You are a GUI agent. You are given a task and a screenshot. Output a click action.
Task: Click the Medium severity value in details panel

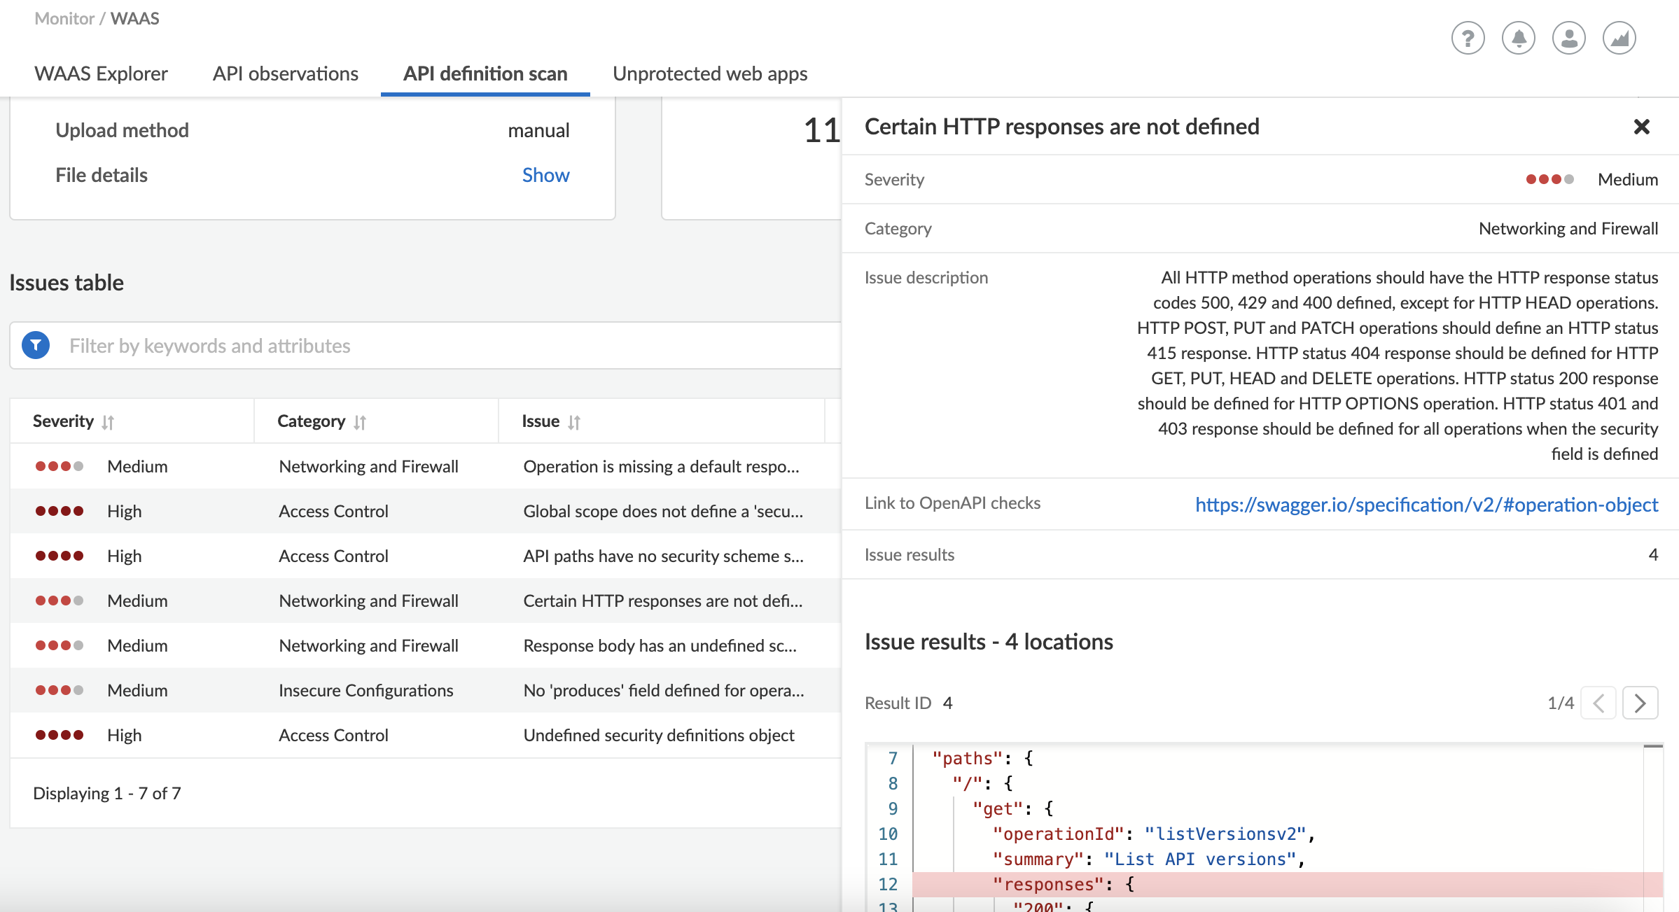click(x=1627, y=179)
